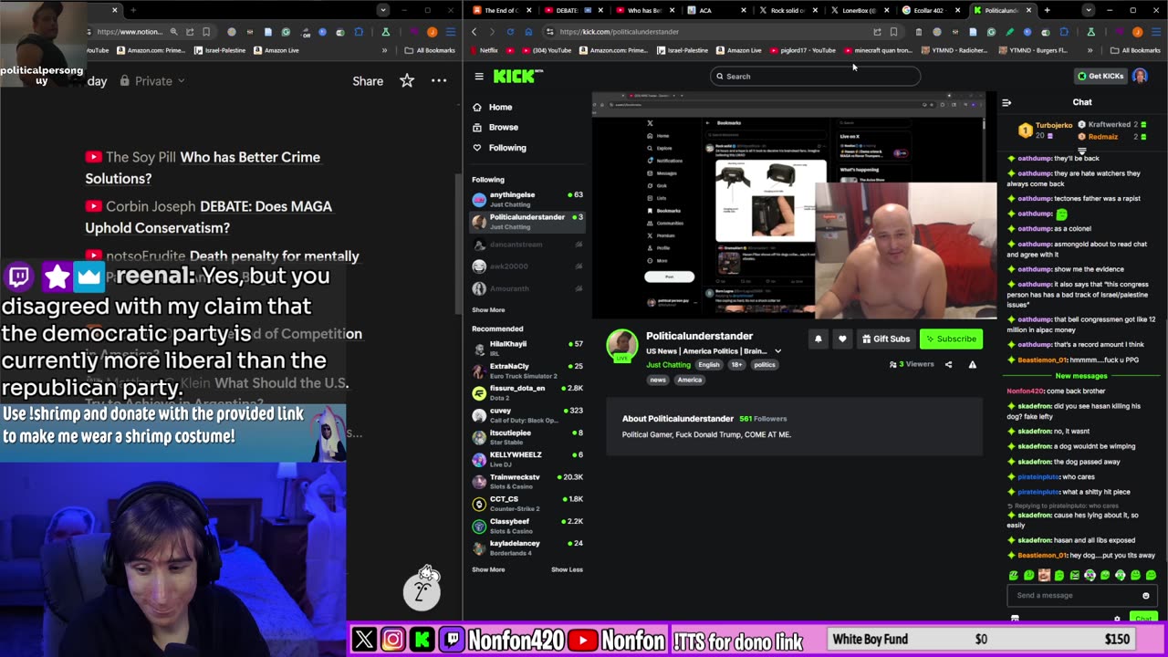The height and width of the screenshot is (657, 1168).
Task: Expand the stream title chevron
Action: pos(777,351)
